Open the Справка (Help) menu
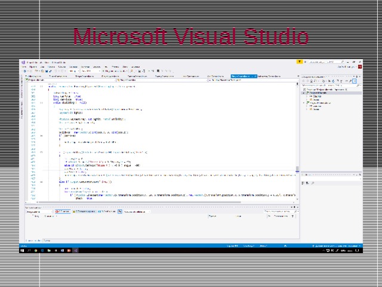382x287 pixels. tap(135, 66)
